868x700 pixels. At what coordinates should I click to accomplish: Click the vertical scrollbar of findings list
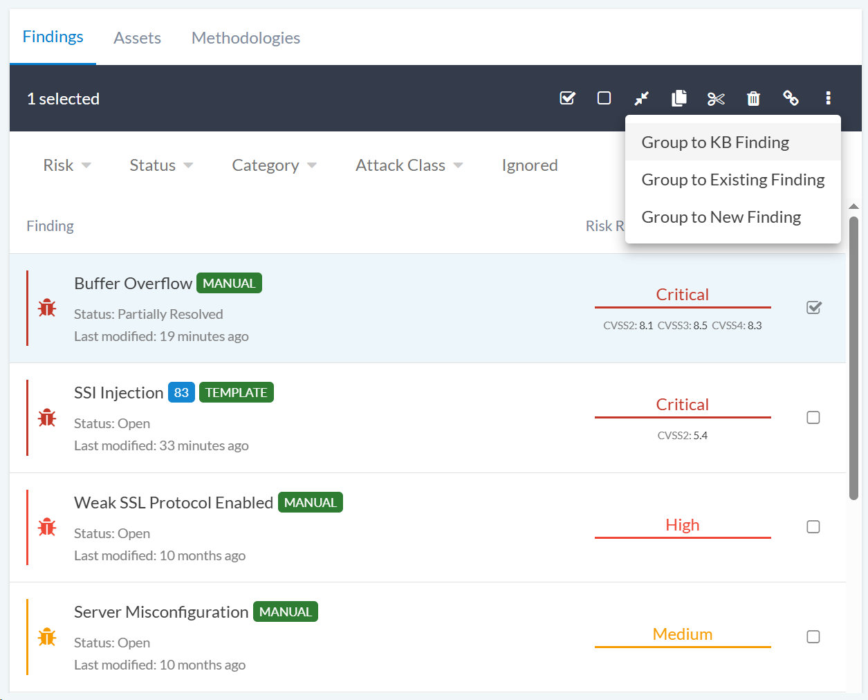[853, 358]
